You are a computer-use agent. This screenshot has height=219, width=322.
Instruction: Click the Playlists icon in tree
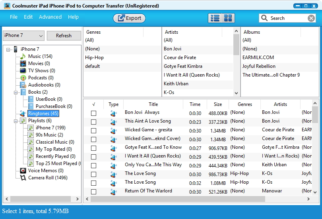23,121
